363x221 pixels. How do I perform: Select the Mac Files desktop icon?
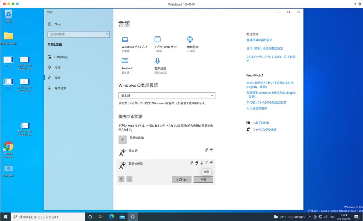pos(9,171)
